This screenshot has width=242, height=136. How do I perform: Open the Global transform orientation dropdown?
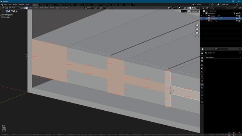pos(89,8)
